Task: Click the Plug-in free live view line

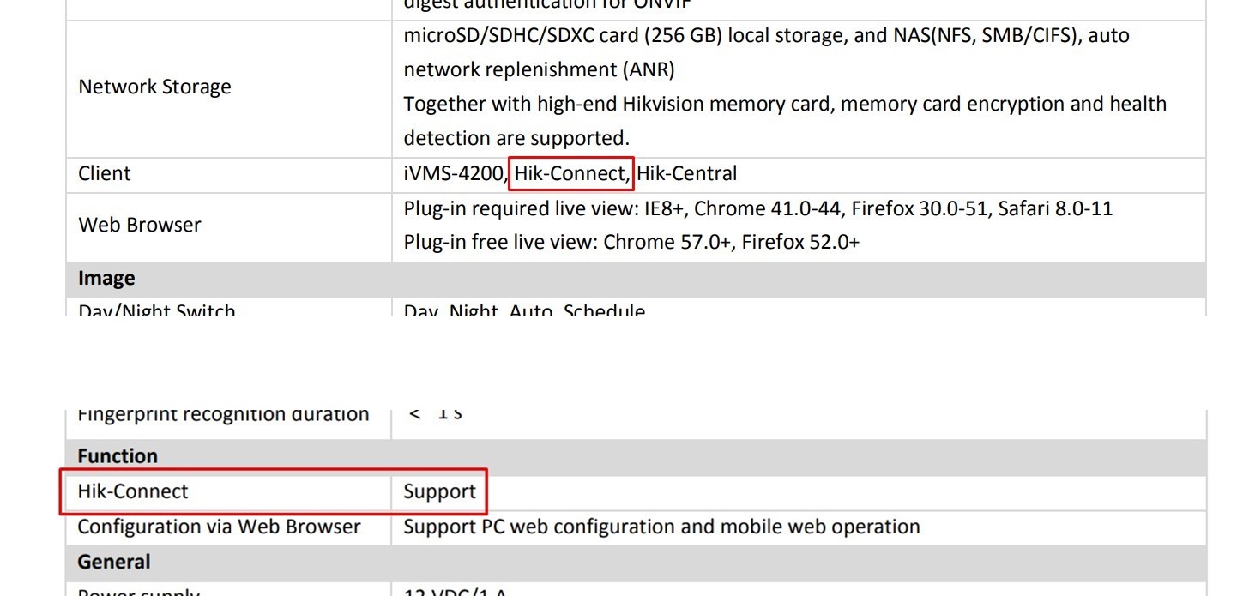Action: [x=631, y=242]
